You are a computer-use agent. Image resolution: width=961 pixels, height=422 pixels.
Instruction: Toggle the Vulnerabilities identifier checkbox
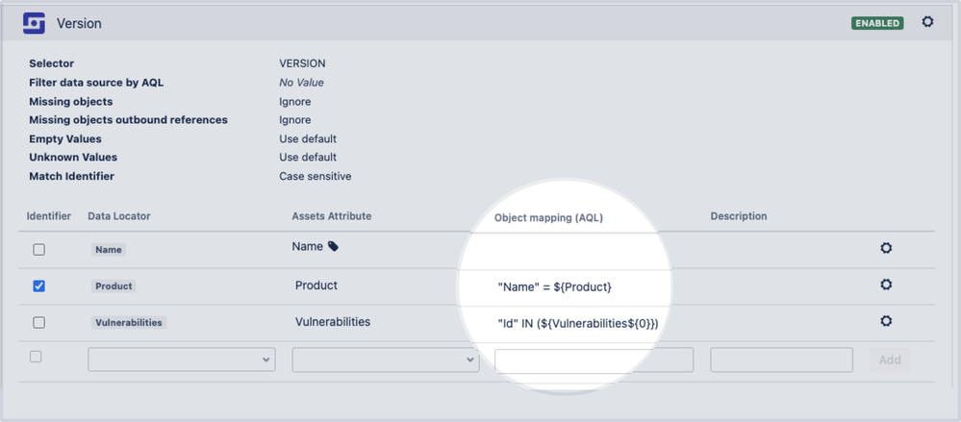click(x=38, y=322)
